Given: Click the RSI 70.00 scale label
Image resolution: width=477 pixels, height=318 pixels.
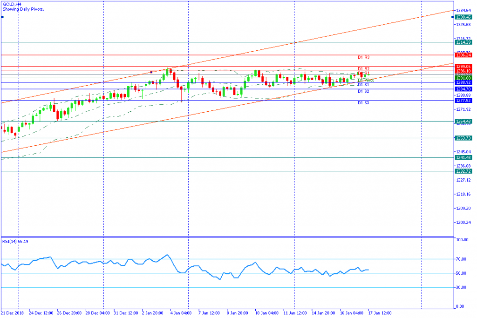Looking at the screenshot, I should pos(461,259).
